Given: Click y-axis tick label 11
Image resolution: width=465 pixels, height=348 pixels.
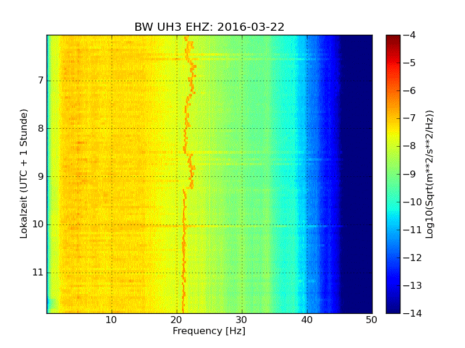Looking at the screenshot, I should [x=38, y=272].
